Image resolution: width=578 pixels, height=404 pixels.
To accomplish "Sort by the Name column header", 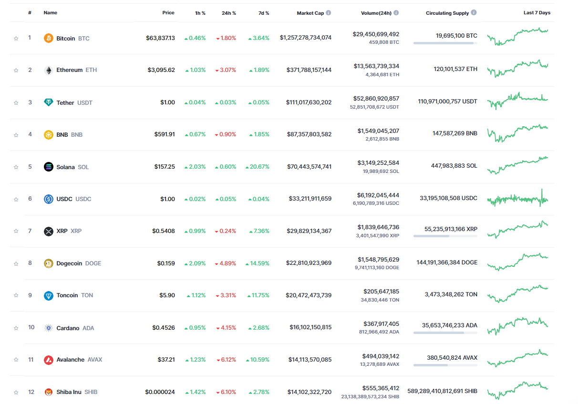I will [x=50, y=13].
